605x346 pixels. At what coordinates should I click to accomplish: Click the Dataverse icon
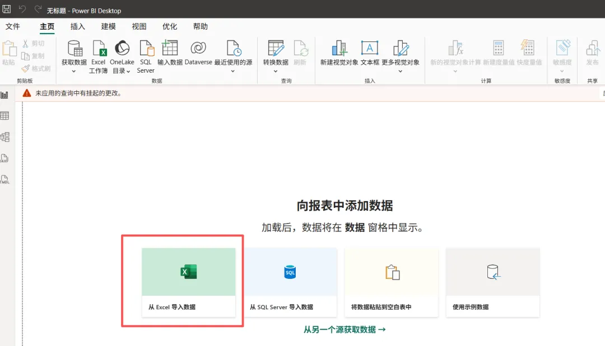[x=198, y=48]
